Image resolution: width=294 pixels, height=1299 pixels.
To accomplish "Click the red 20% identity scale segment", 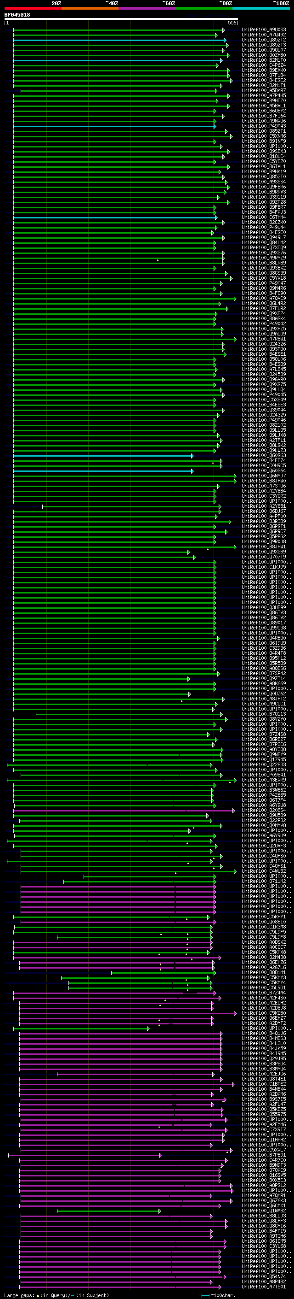I will [x=33, y=8].
